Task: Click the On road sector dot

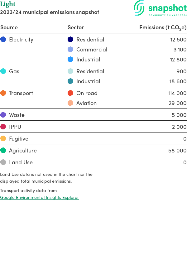Action: [x=70, y=93]
